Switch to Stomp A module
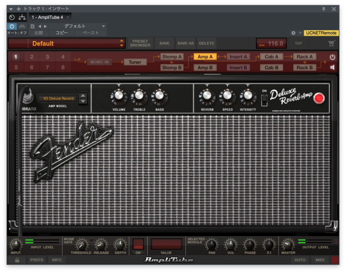This screenshot has height=273, width=346. (172, 57)
